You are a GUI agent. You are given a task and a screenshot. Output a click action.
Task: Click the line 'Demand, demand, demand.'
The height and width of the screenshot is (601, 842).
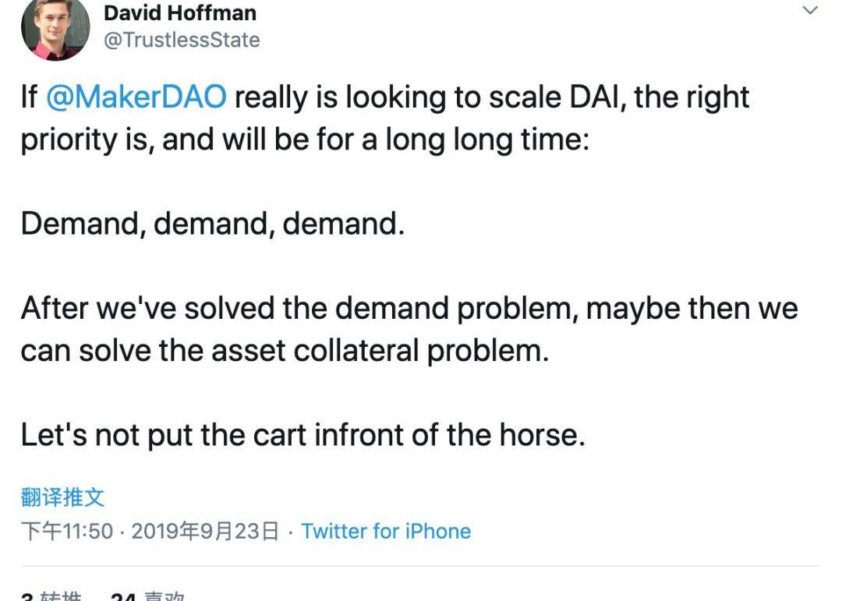click(213, 224)
